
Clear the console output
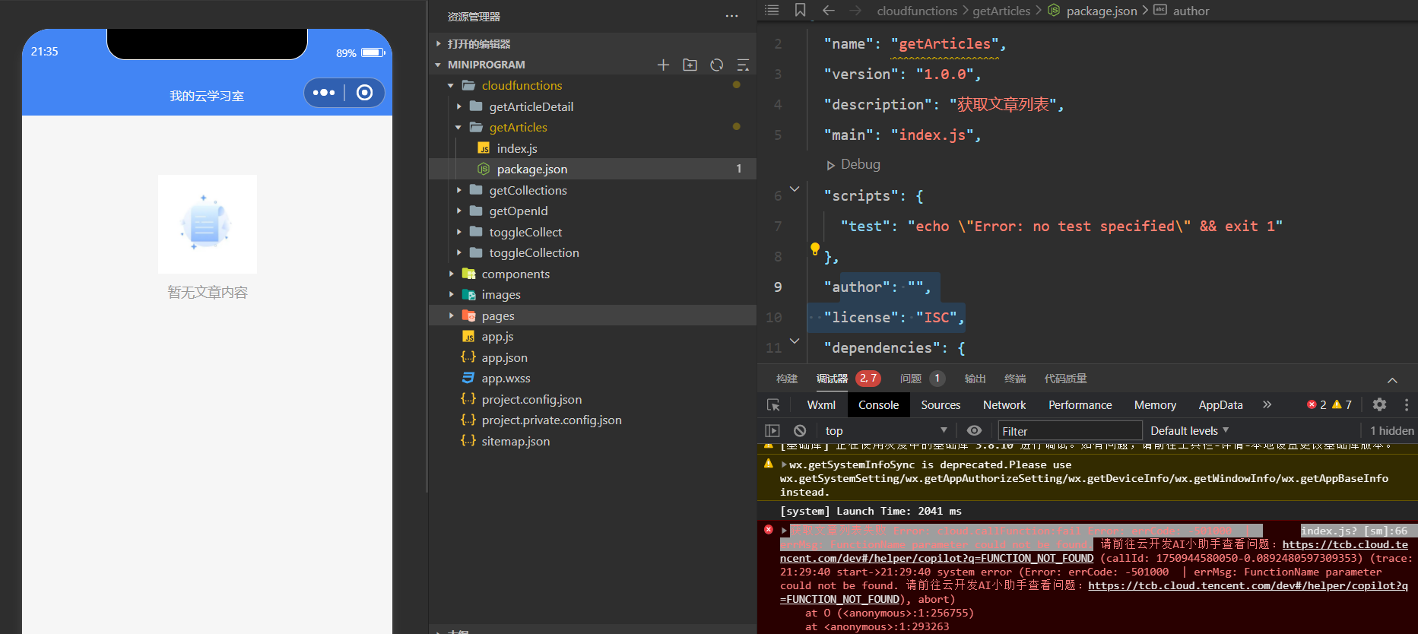pos(800,430)
